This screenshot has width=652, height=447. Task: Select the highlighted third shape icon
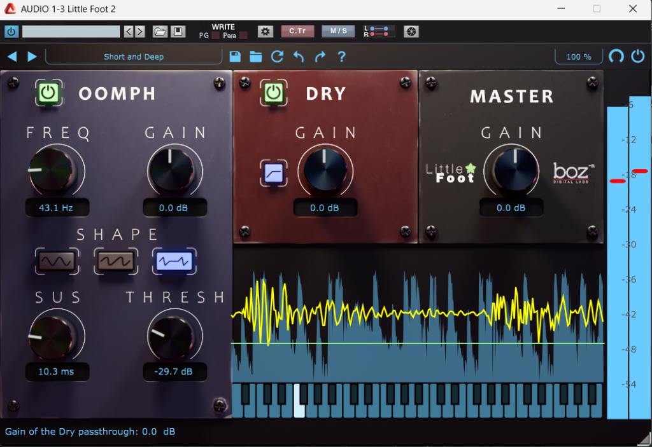click(173, 261)
